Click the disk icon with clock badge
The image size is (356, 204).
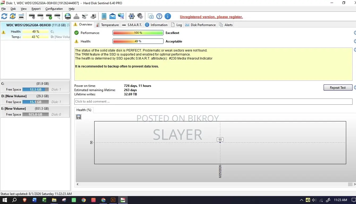pyautogui.click(x=40, y=16)
